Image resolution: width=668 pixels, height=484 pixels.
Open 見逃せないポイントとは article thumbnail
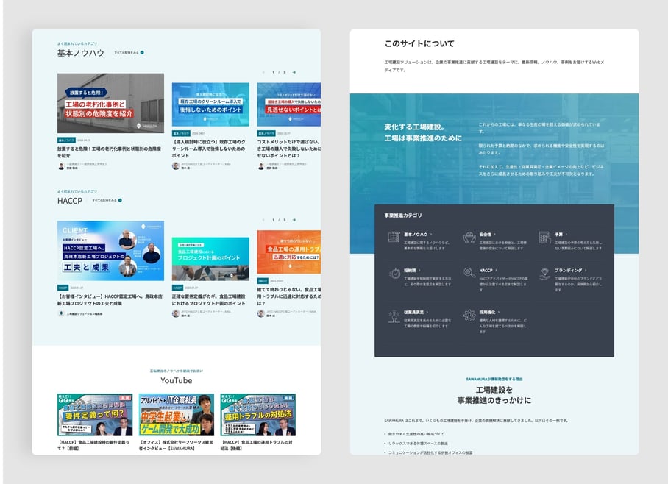coord(289,104)
